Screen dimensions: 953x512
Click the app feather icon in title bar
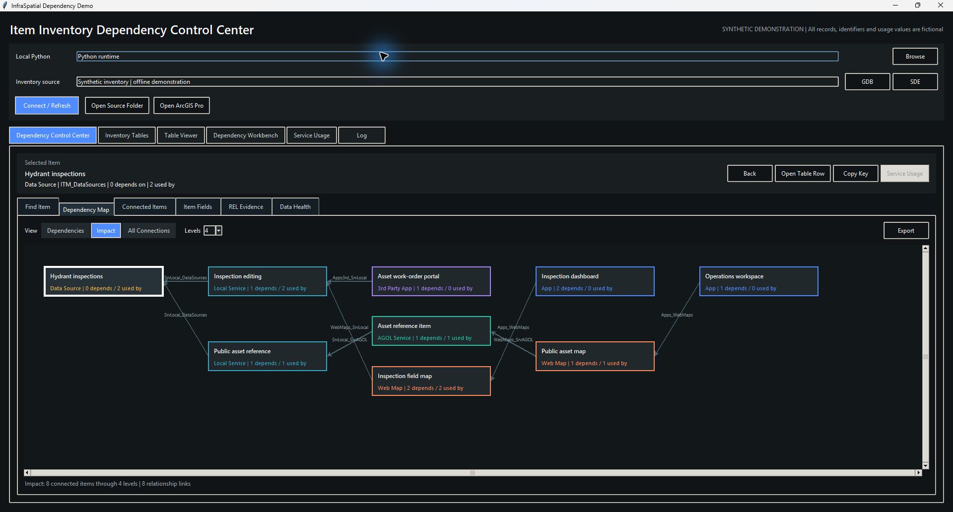[5, 5]
